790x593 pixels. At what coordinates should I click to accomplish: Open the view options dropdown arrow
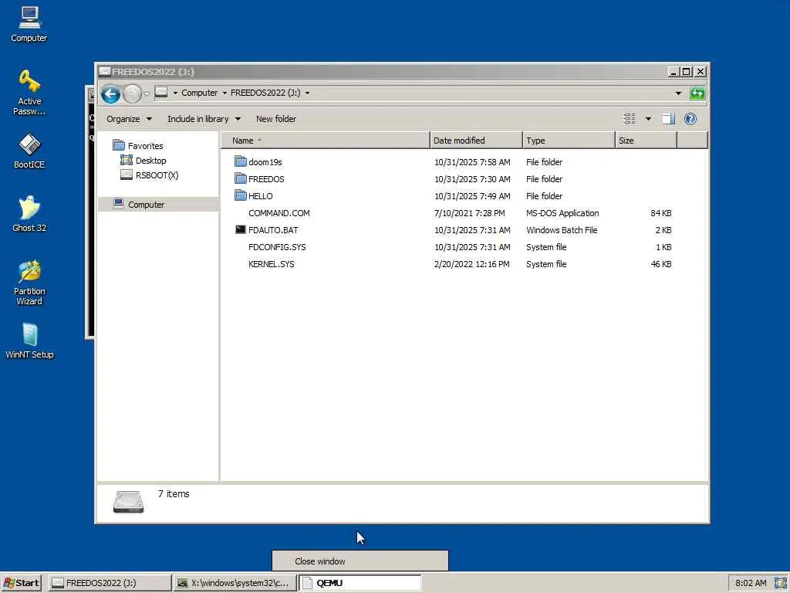pyautogui.click(x=648, y=119)
